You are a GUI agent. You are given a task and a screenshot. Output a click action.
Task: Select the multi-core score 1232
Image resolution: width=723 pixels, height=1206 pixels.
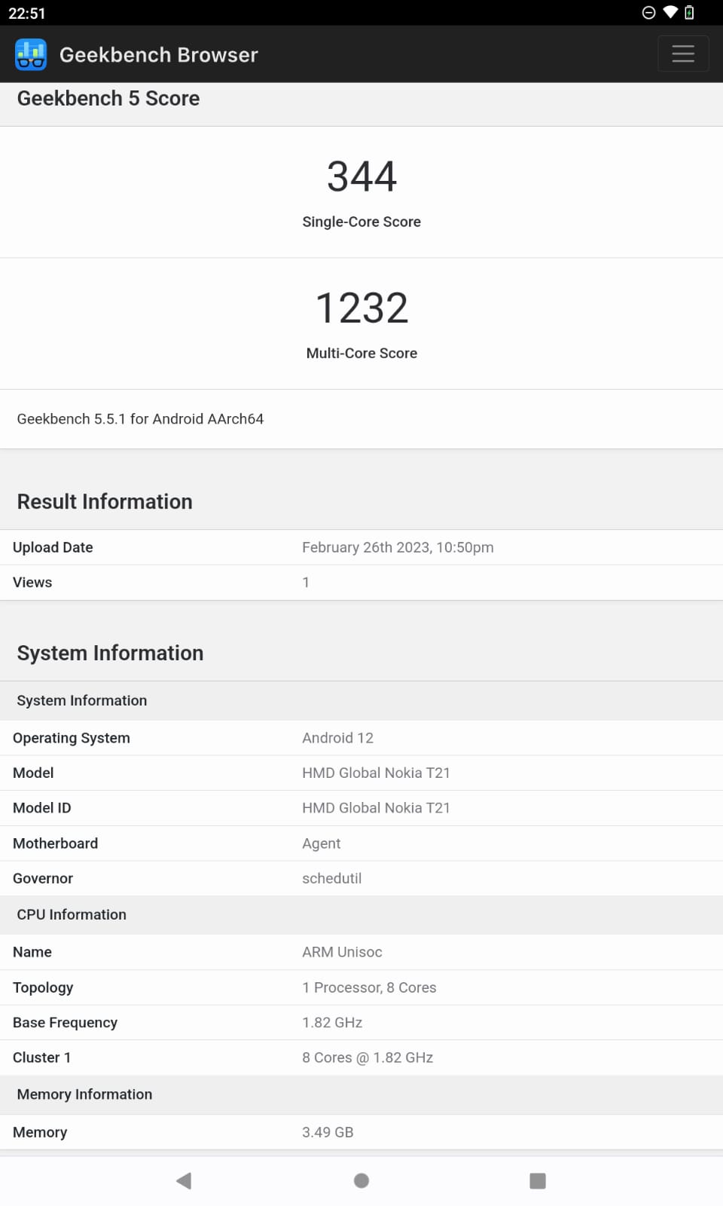(x=361, y=308)
